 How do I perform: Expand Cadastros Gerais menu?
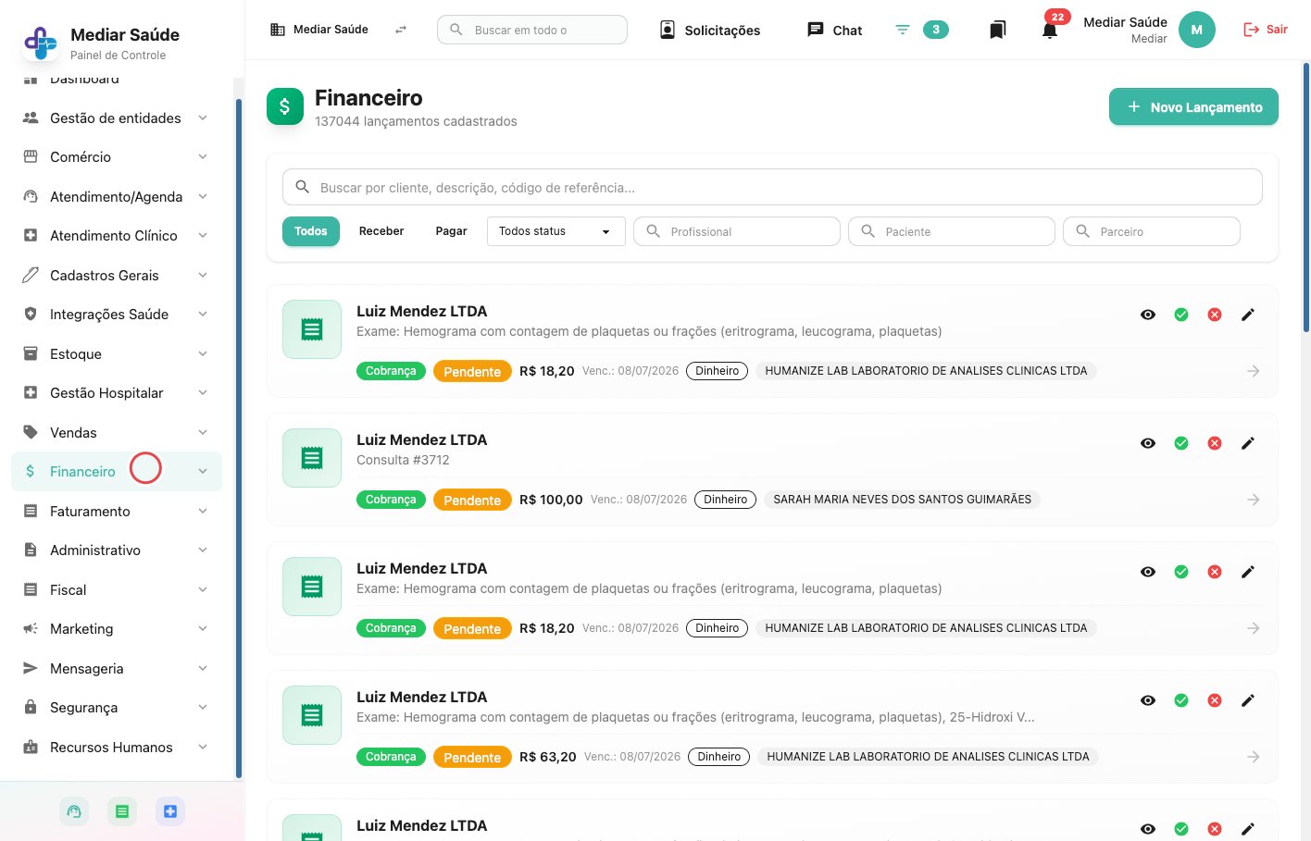point(116,276)
